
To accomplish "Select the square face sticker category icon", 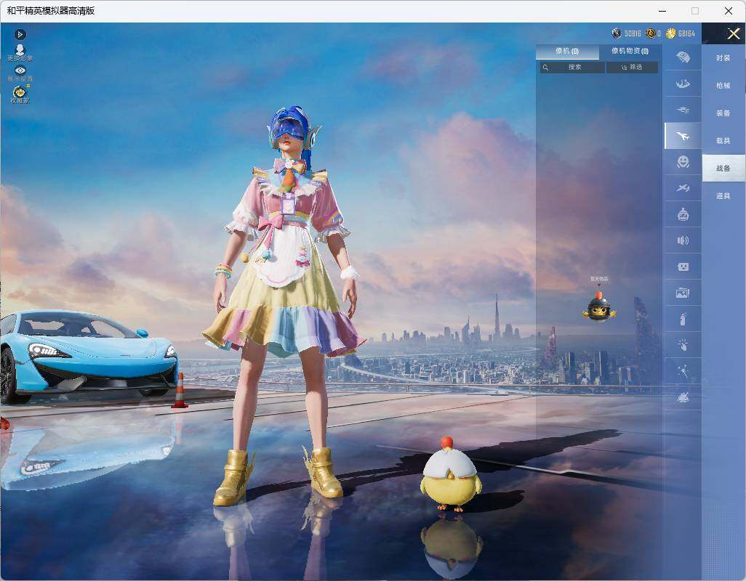I will [683, 267].
